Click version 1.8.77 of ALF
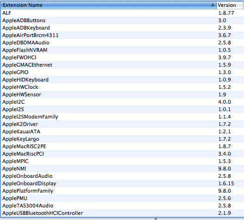244x220 pixels. coord(226,13)
